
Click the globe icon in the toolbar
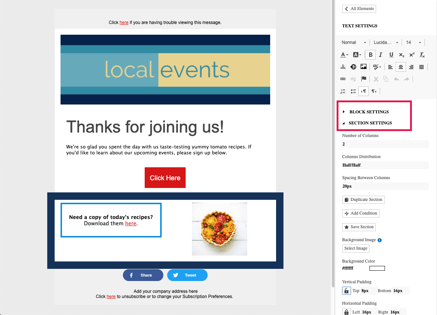click(353, 67)
